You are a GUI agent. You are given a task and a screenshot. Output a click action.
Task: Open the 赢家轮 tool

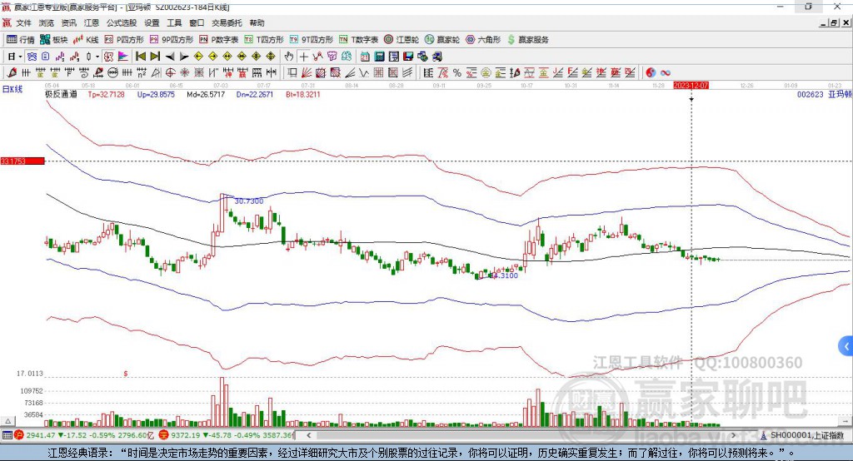441,40
